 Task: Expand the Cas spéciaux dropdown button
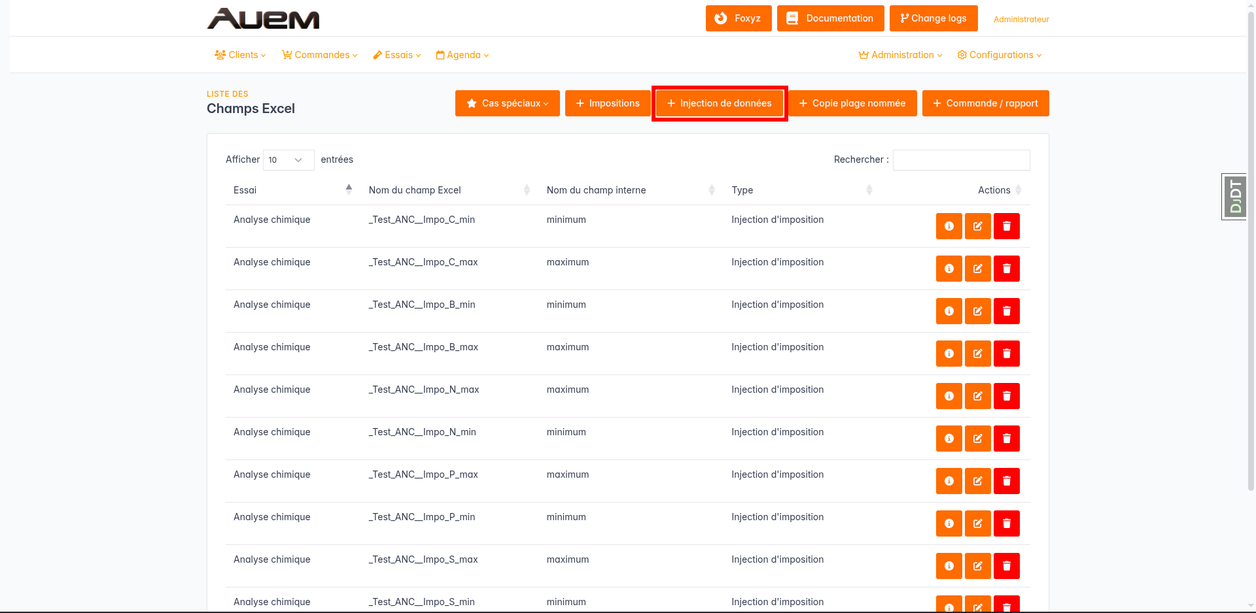[507, 103]
